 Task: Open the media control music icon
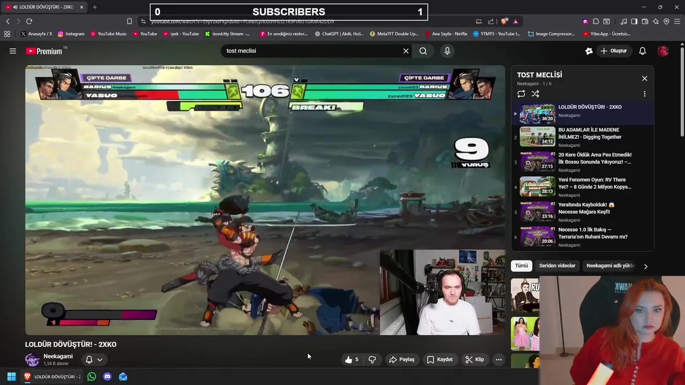coord(623,21)
